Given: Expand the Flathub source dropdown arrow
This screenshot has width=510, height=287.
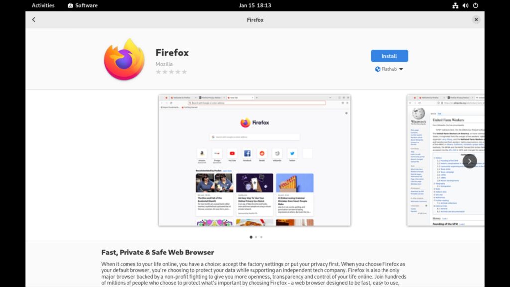Looking at the screenshot, I should click(x=401, y=69).
